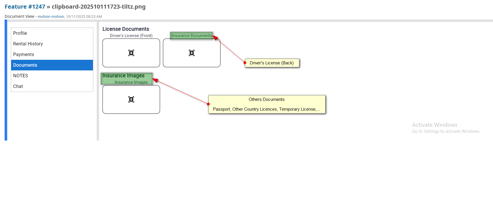
Task: Go to Payments in the sidebar
Action: click(24, 55)
